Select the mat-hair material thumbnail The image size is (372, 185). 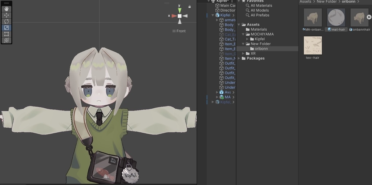336,17
